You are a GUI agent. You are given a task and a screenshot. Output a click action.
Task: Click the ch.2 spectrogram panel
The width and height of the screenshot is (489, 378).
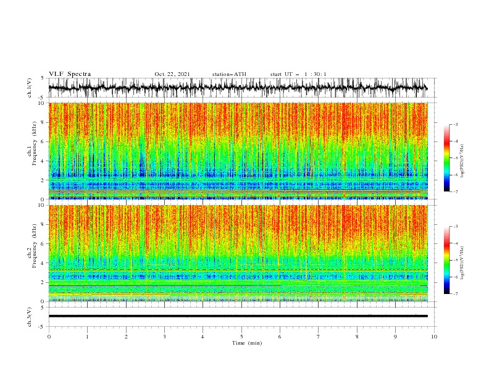coord(238,253)
